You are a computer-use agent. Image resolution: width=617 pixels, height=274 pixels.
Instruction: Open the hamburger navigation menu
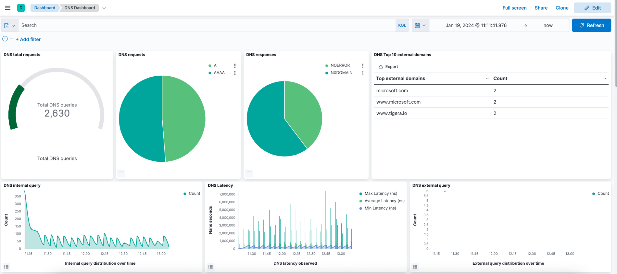pyautogui.click(x=8, y=8)
